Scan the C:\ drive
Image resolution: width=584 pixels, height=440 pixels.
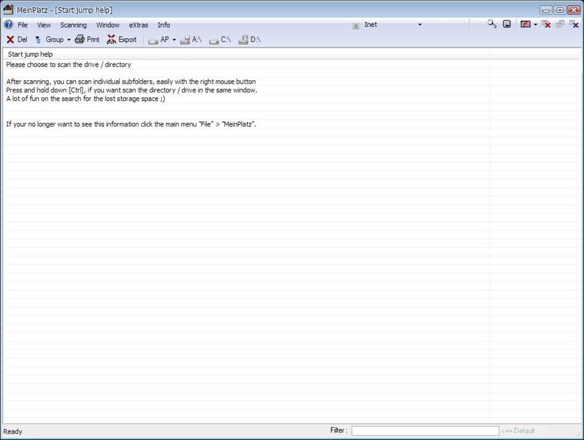pyautogui.click(x=220, y=40)
